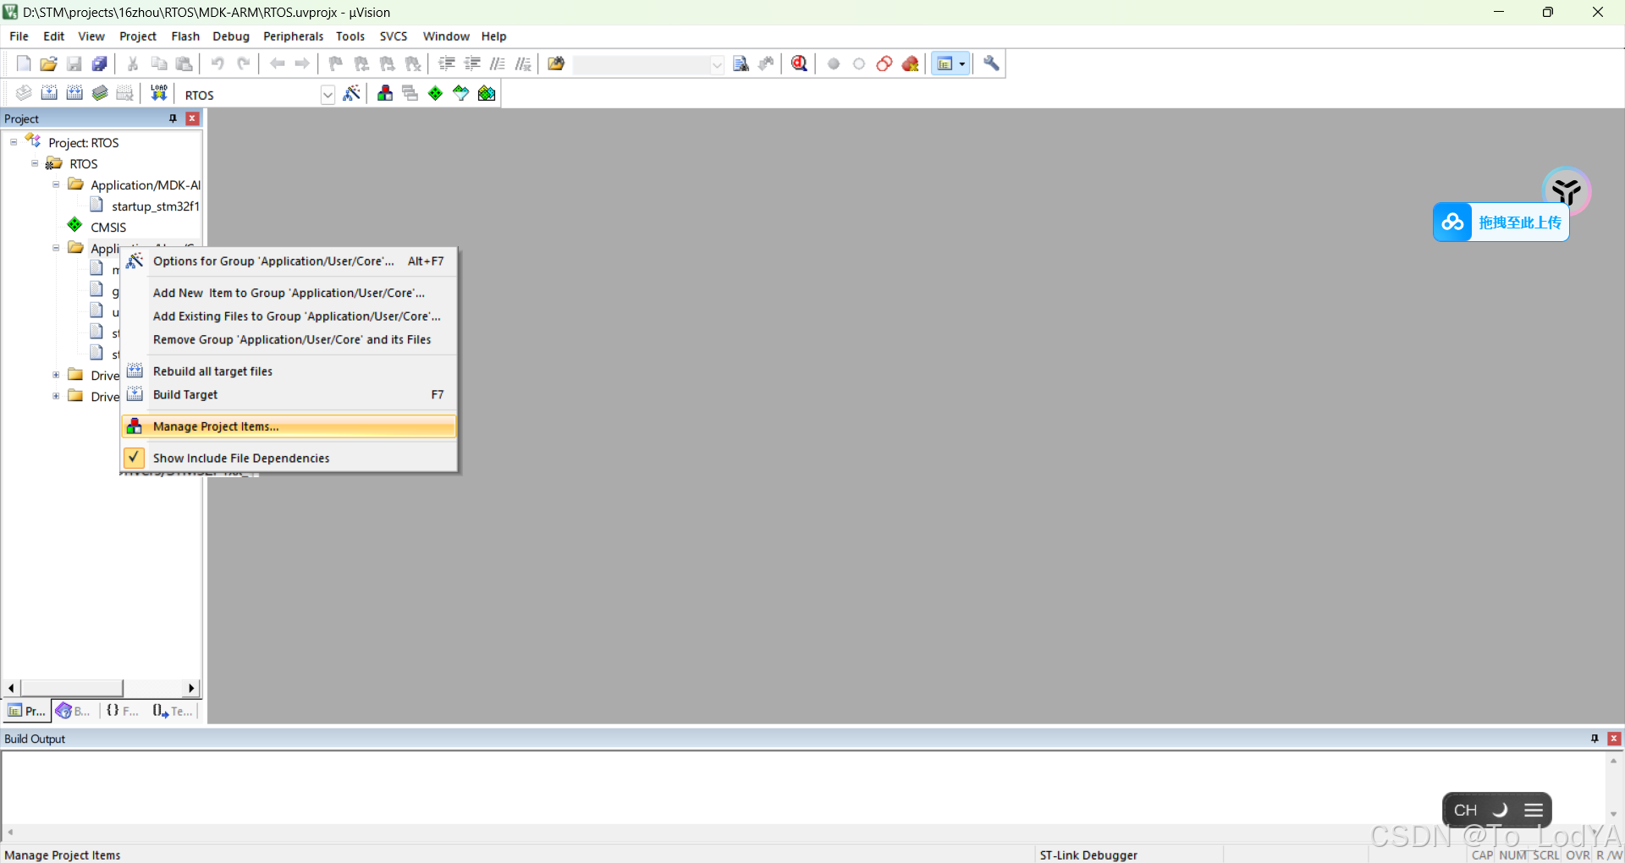The height and width of the screenshot is (863, 1625).
Task: Choose Options for Group Application/User/Core
Action: [289, 261]
